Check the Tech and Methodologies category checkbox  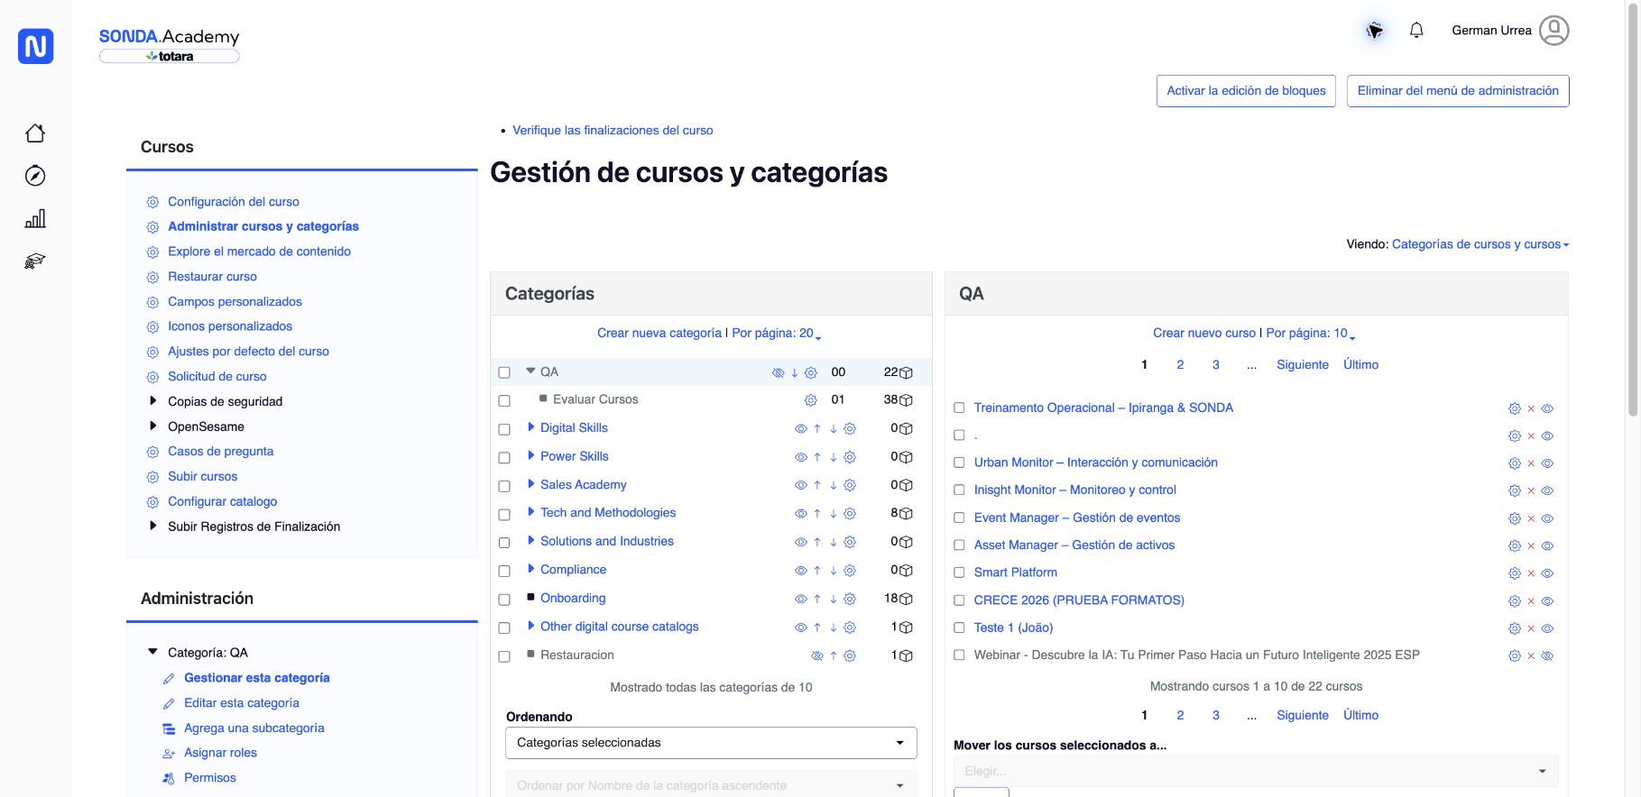[504, 515]
